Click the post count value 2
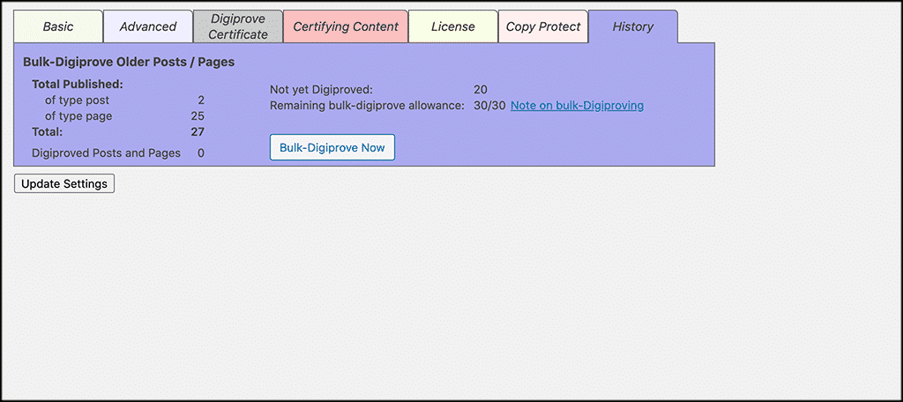This screenshot has height=402, width=903. pyautogui.click(x=202, y=100)
